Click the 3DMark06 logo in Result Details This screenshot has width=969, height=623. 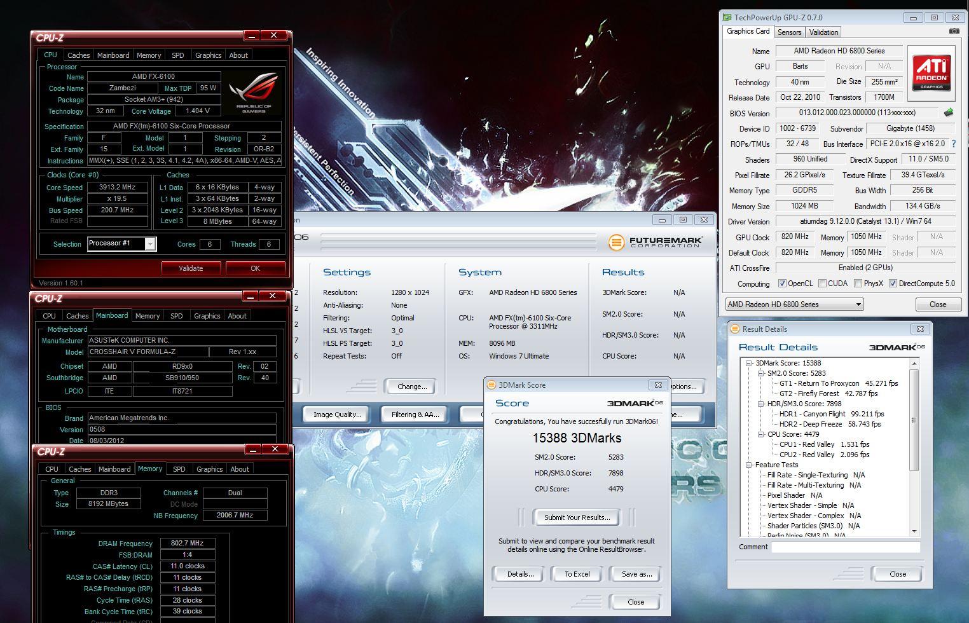pos(897,347)
